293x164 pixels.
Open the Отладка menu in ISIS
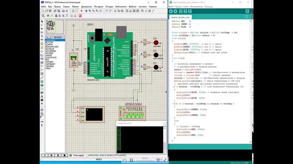coord(109,7)
